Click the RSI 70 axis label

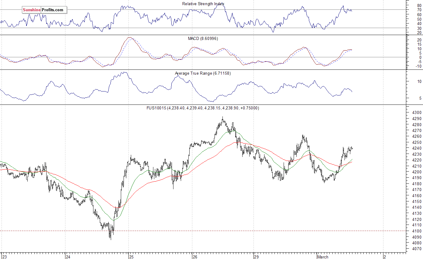(x=419, y=10)
